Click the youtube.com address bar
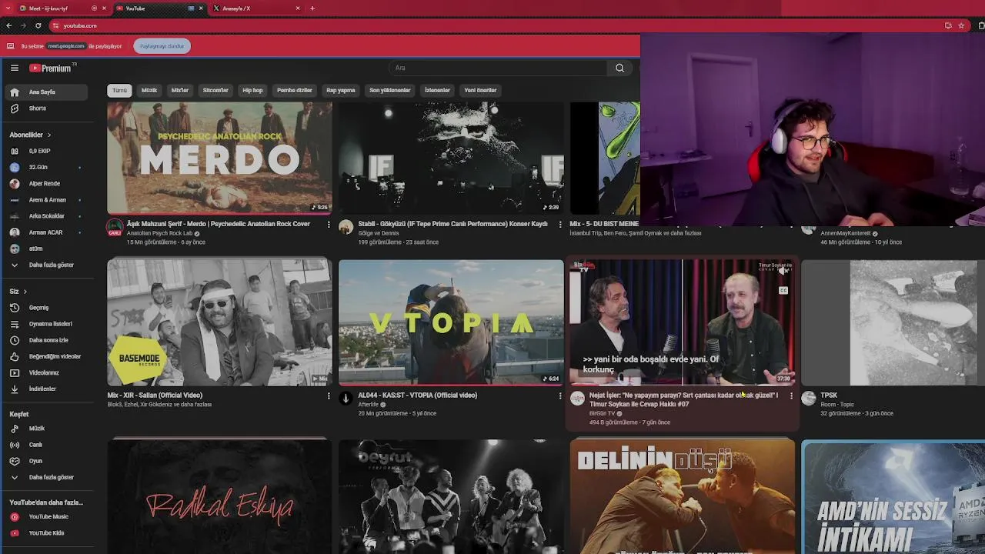985x554 pixels. coord(492,25)
